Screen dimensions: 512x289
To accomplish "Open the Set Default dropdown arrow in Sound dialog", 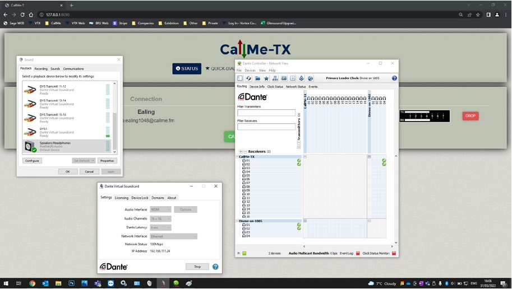I will 94,161.
